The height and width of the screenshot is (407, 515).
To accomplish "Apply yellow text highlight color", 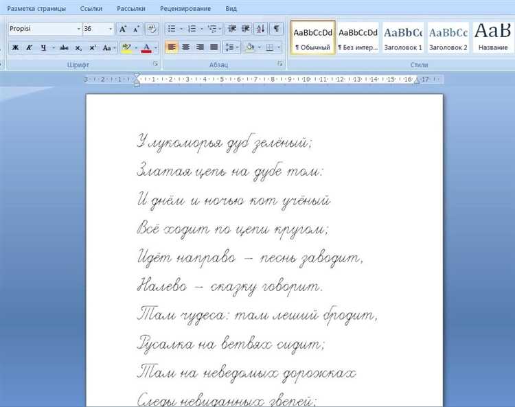I will 126,48.
